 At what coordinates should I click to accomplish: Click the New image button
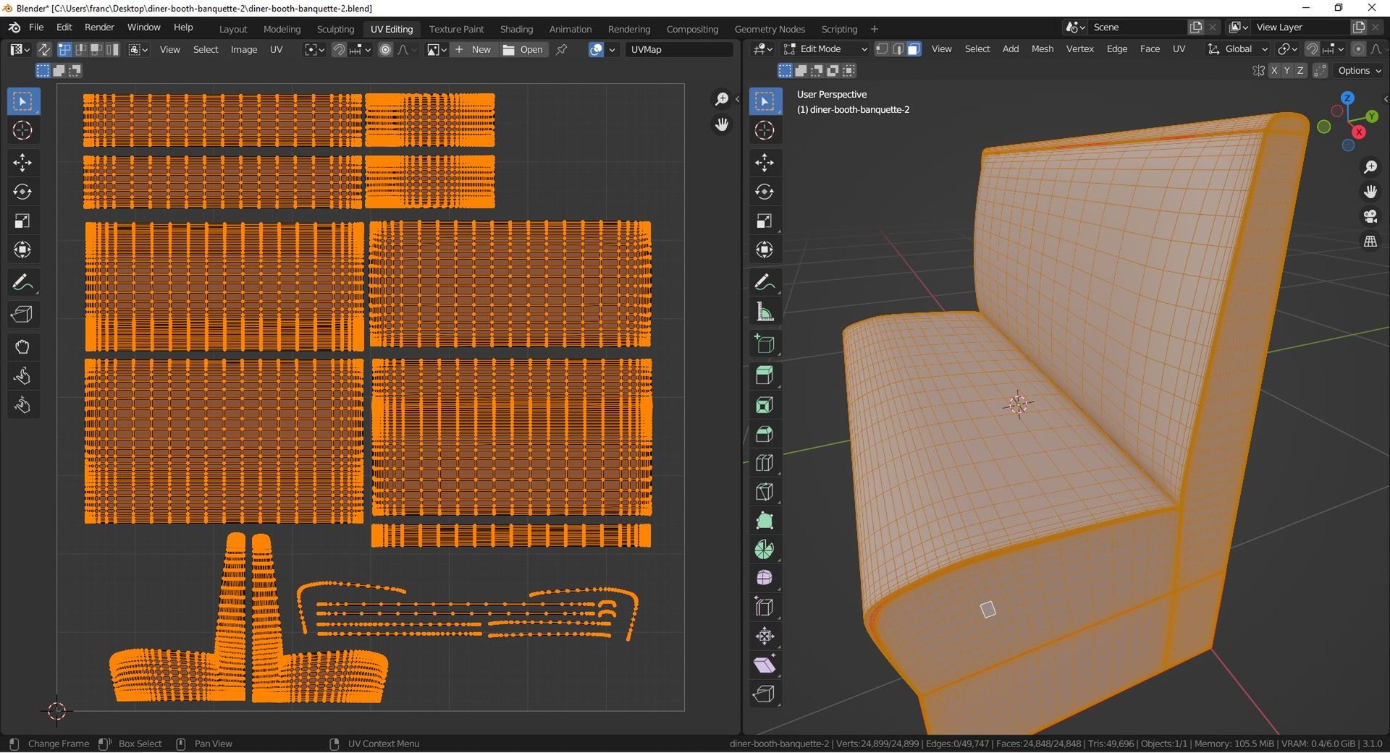pyautogui.click(x=474, y=49)
